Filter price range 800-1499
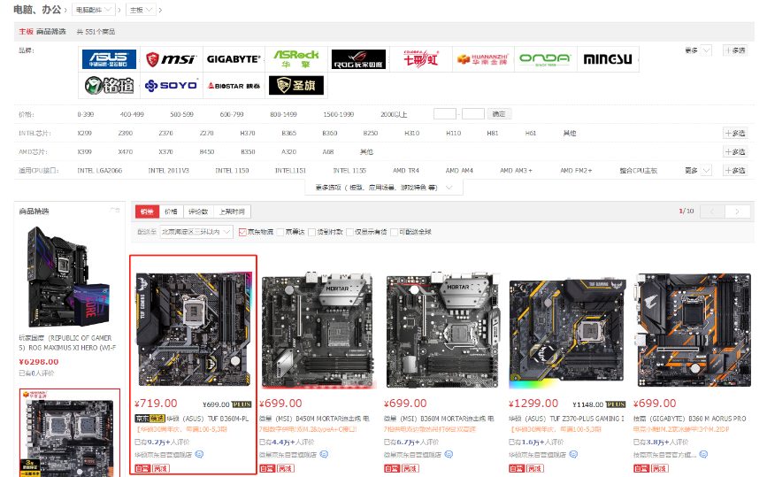Screen dimensions: 767x477 [x=283, y=114]
